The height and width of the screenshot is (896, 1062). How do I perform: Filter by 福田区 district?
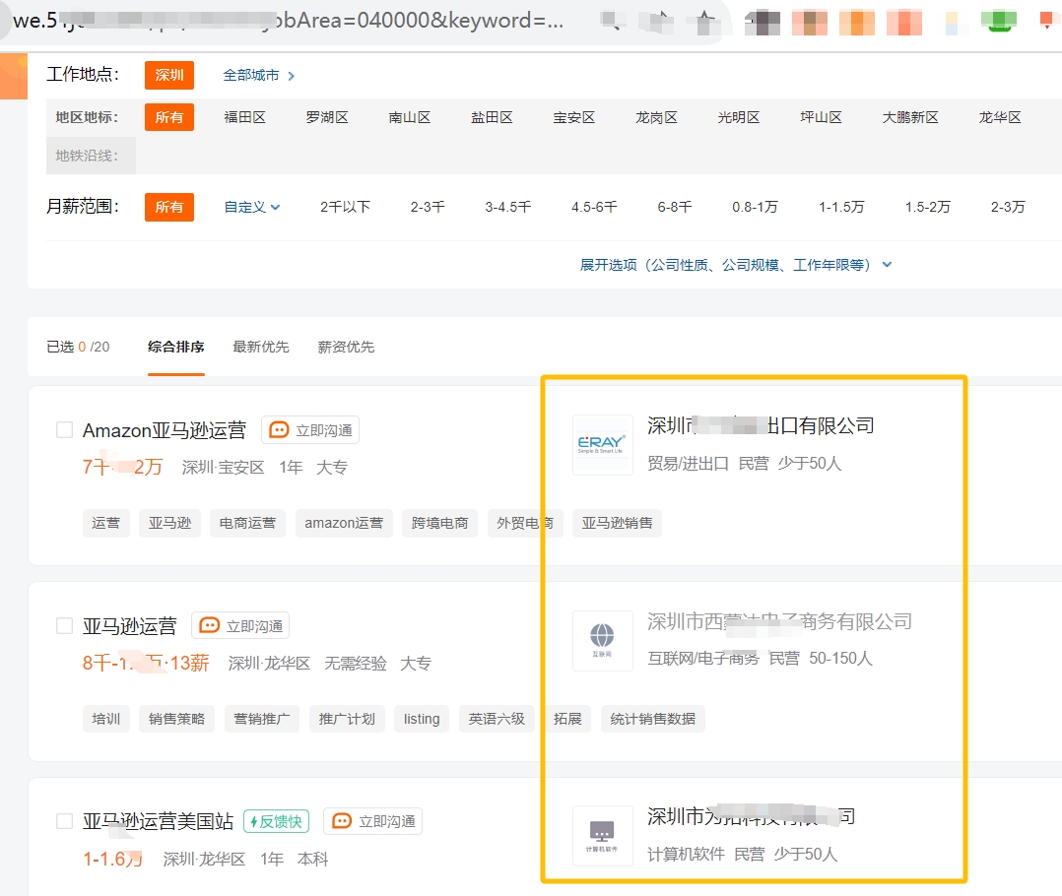pyautogui.click(x=244, y=117)
